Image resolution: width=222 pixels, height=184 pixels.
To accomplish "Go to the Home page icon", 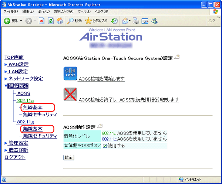I will tap(60, 21).
